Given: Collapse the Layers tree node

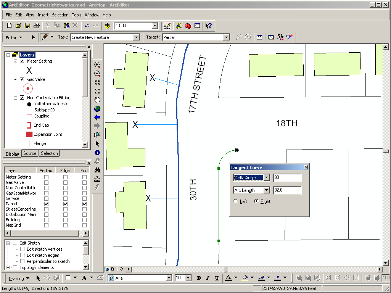Looking at the screenshot, I should [x=8, y=55].
